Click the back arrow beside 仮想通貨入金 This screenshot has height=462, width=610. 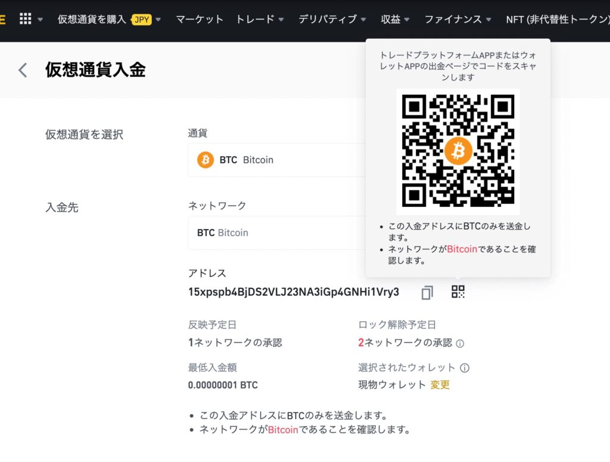(x=23, y=70)
